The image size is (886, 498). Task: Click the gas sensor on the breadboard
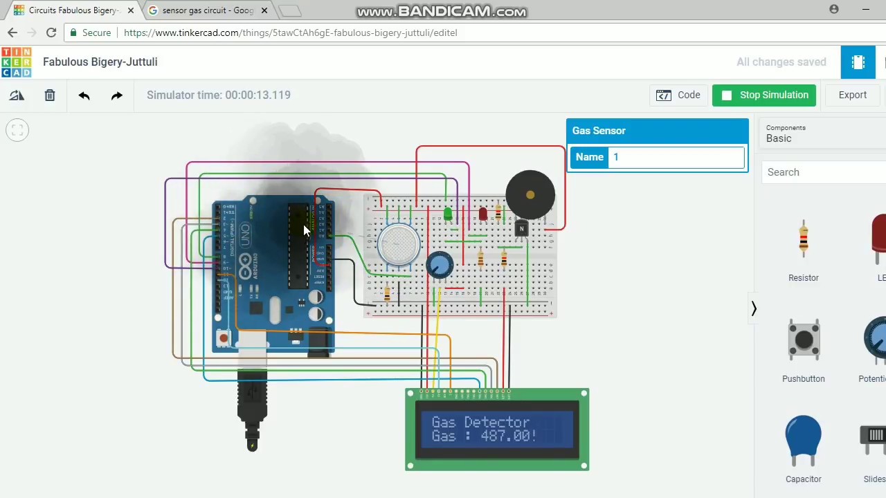tap(399, 243)
